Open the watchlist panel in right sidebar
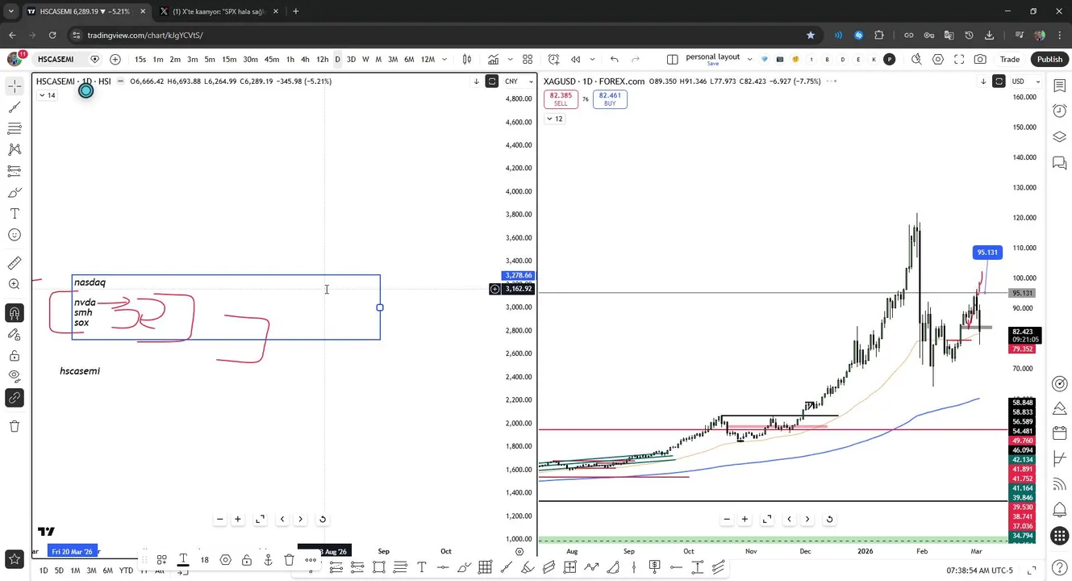The image size is (1072, 581). [1060, 85]
